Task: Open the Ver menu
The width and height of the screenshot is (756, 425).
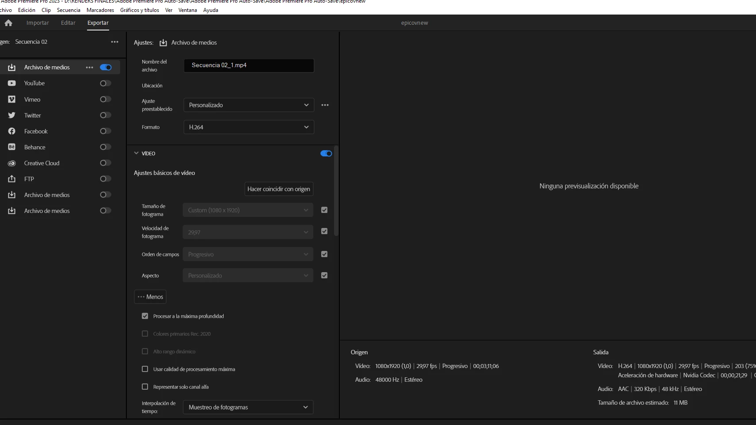Action: tap(169, 10)
